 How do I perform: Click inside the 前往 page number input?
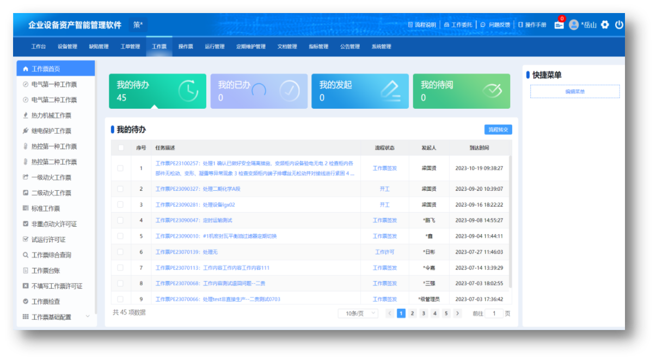tap(494, 313)
